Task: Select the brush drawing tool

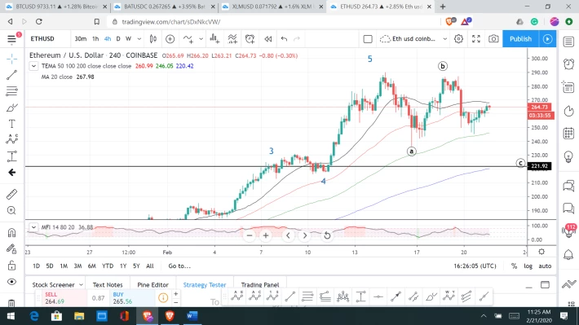Action: pos(11,108)
